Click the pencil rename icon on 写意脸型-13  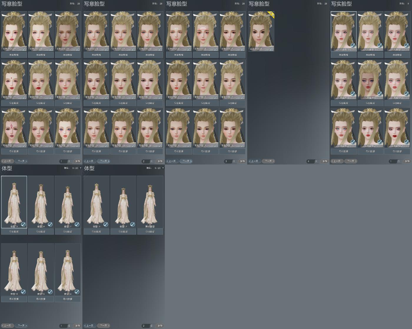pyautogui.click(x=160, y=97)
